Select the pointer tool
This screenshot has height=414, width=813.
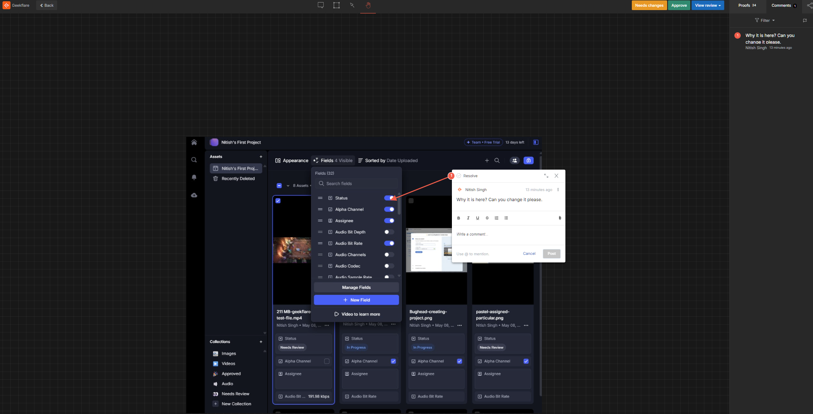[x=352, y=5]
